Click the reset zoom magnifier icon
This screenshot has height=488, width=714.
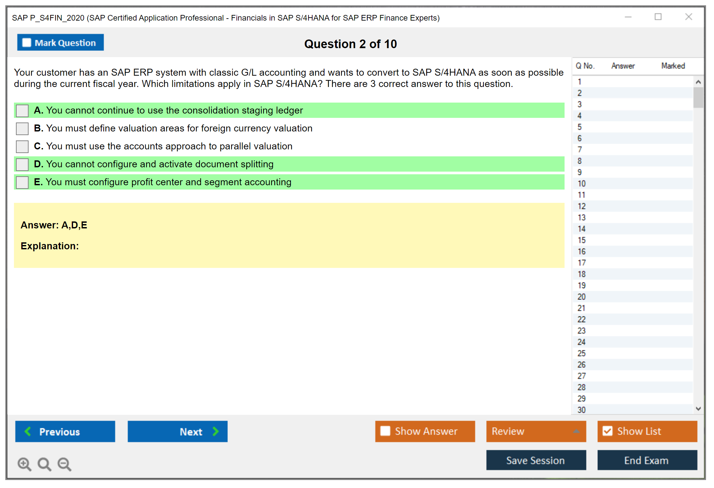point(44,464)
